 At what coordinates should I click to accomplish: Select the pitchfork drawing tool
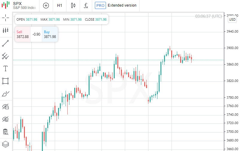pos(5,56)
